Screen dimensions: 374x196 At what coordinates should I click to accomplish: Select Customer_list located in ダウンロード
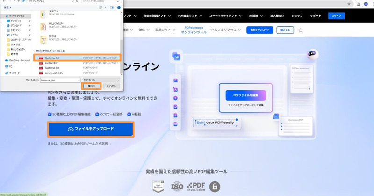(78, 68)
